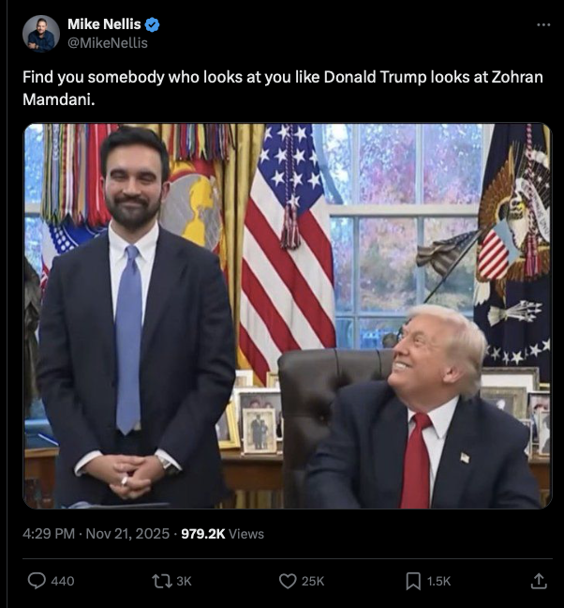
Task: Open the @MikeNellis handle link
Action: tap(108, 42)
